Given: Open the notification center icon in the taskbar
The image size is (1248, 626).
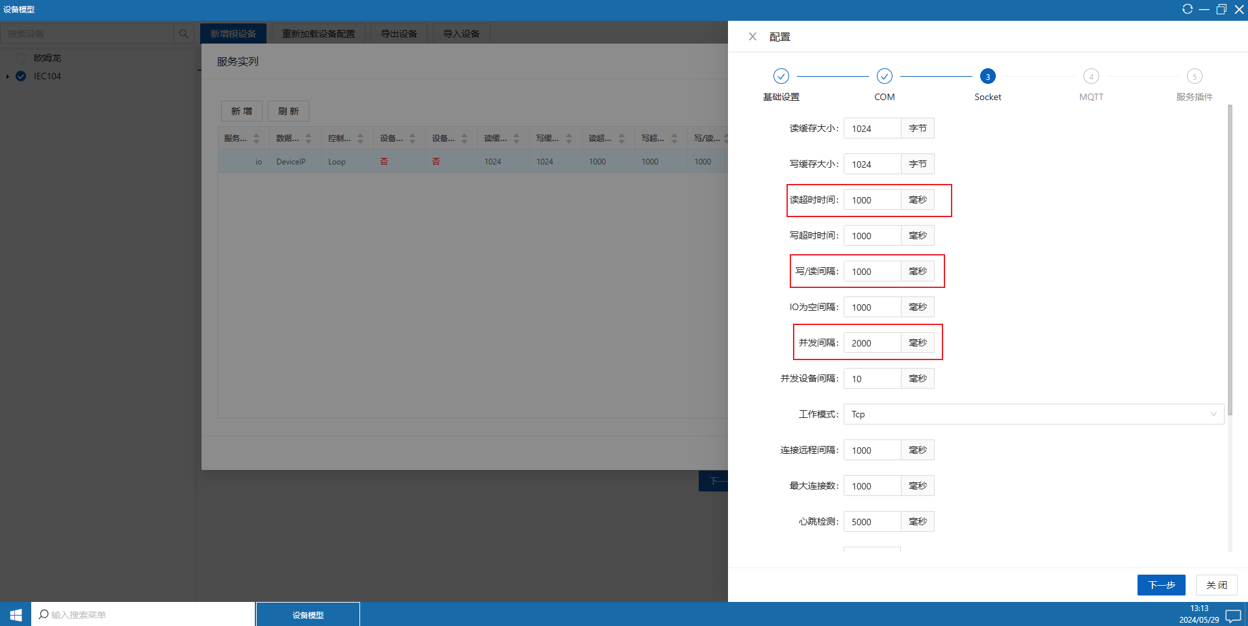Looking at the screenshot, I should pyautogui.click(x=1232, y=615).
